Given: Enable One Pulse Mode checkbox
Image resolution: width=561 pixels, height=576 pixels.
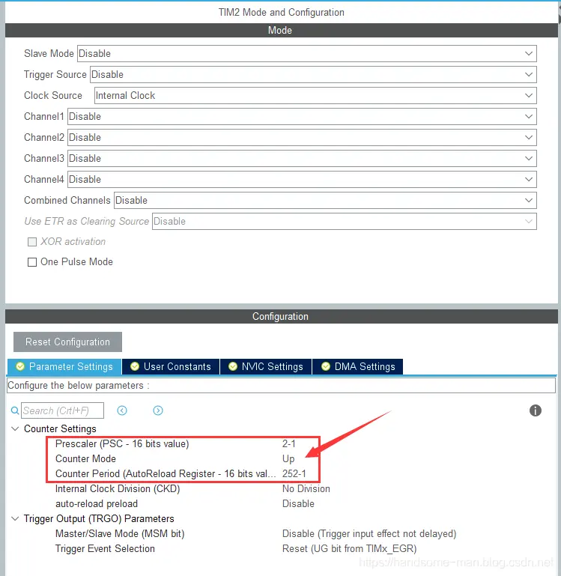Looking at the screenshot, I should click(32, 262).
